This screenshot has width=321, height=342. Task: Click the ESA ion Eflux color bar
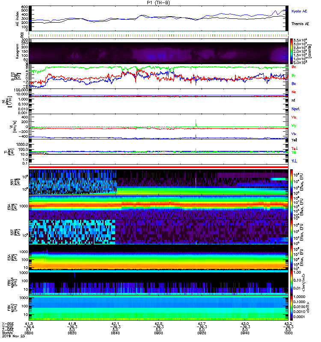(291, 207)
